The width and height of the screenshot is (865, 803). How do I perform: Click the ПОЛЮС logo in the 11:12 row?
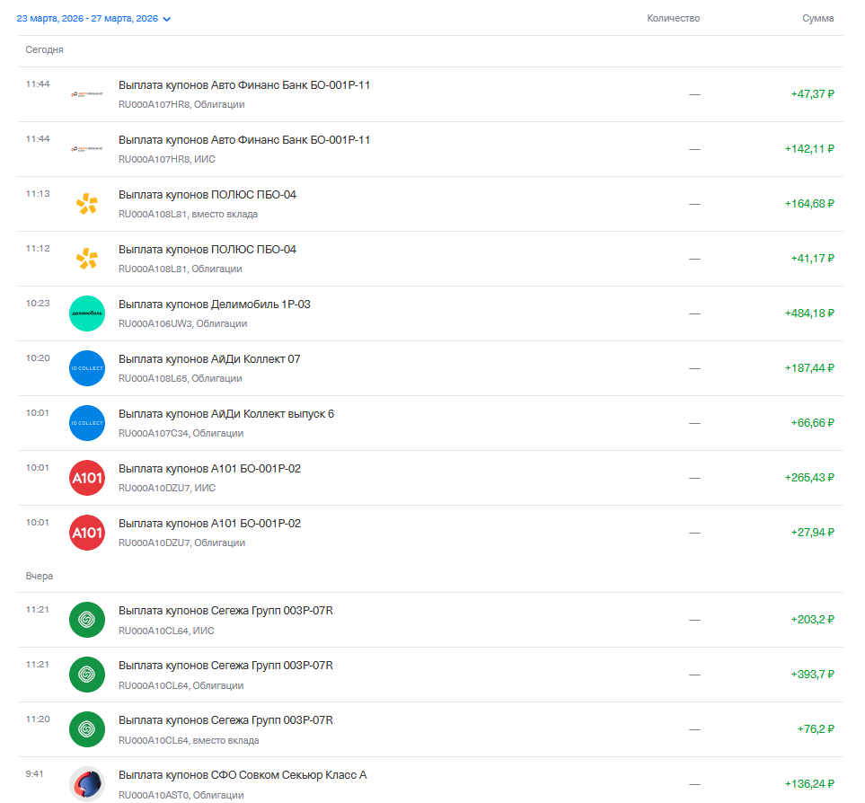[87, 259]
